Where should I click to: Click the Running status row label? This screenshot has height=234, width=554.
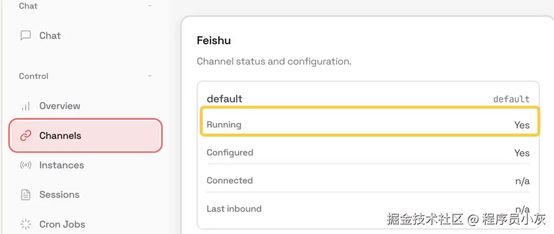[x=224, y=124]
